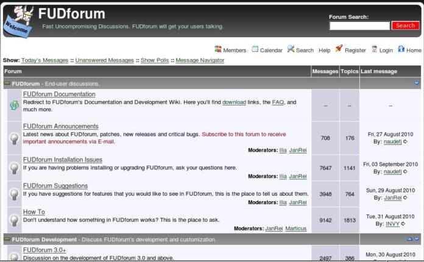424x262 pixels.
Task: Open the FUDforum Suggestions forum
Action: 55,186
